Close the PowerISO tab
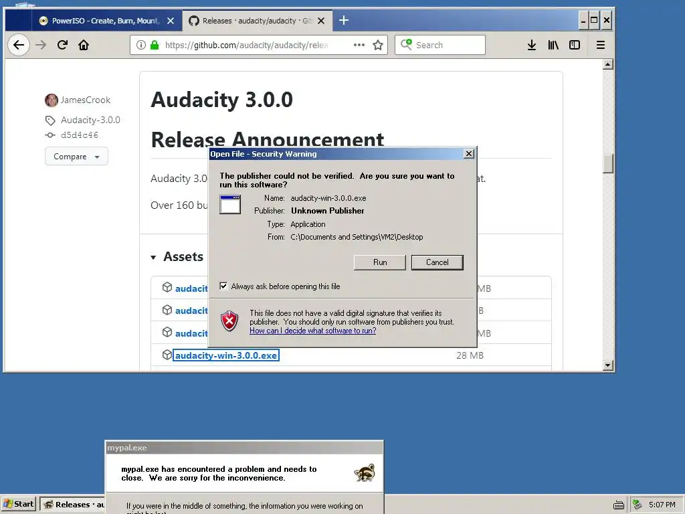685x514 pixels. click(171, 21)
